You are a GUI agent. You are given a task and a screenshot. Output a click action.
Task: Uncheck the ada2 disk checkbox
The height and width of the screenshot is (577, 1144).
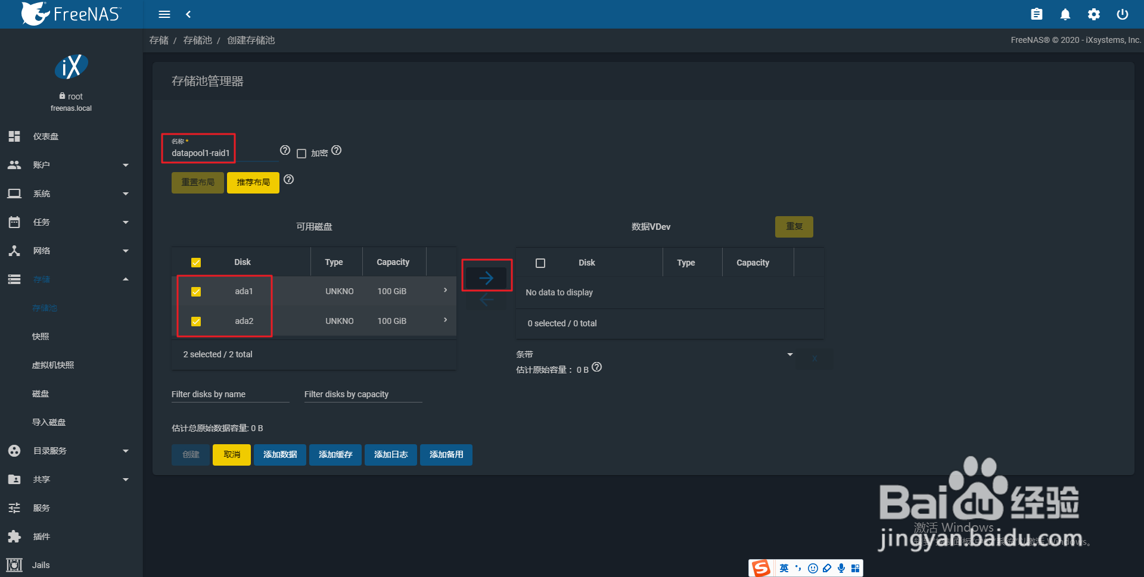[196, 322]
